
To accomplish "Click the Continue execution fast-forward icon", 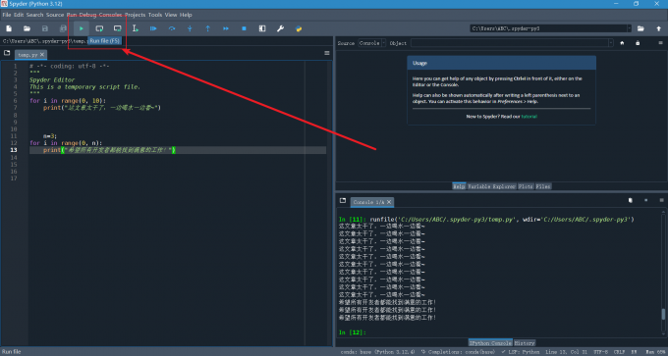I will click(226, 28).
